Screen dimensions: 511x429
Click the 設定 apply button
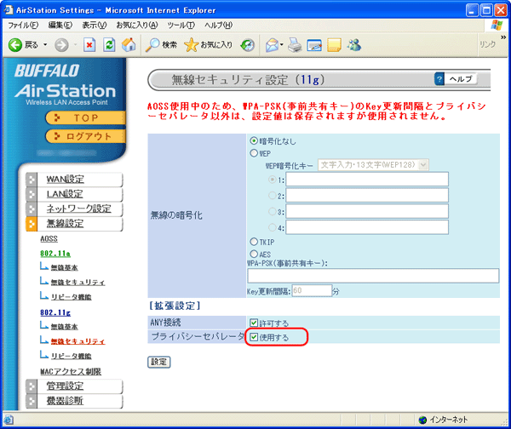(x=159, y=362)
